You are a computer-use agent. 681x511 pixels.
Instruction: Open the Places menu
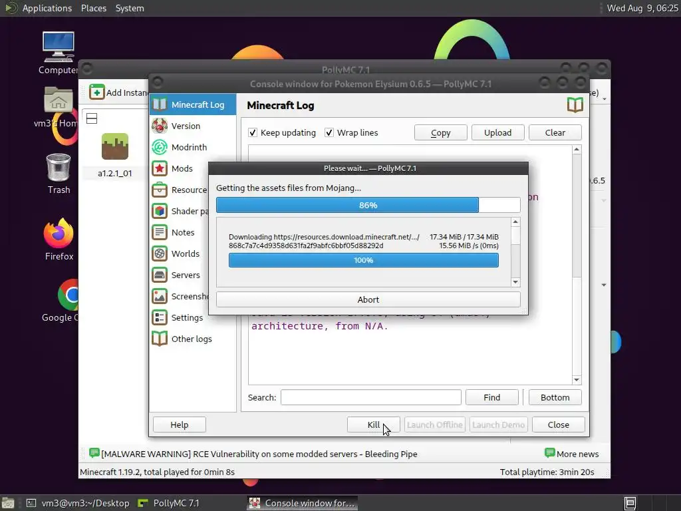click(94, 8)
